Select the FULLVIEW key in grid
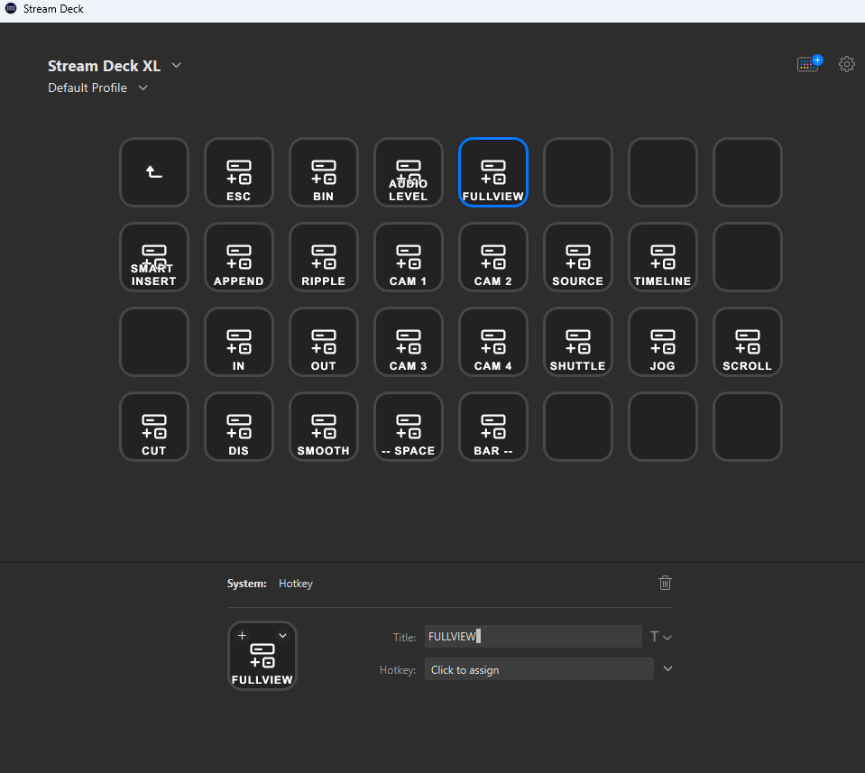 point(493,172)
